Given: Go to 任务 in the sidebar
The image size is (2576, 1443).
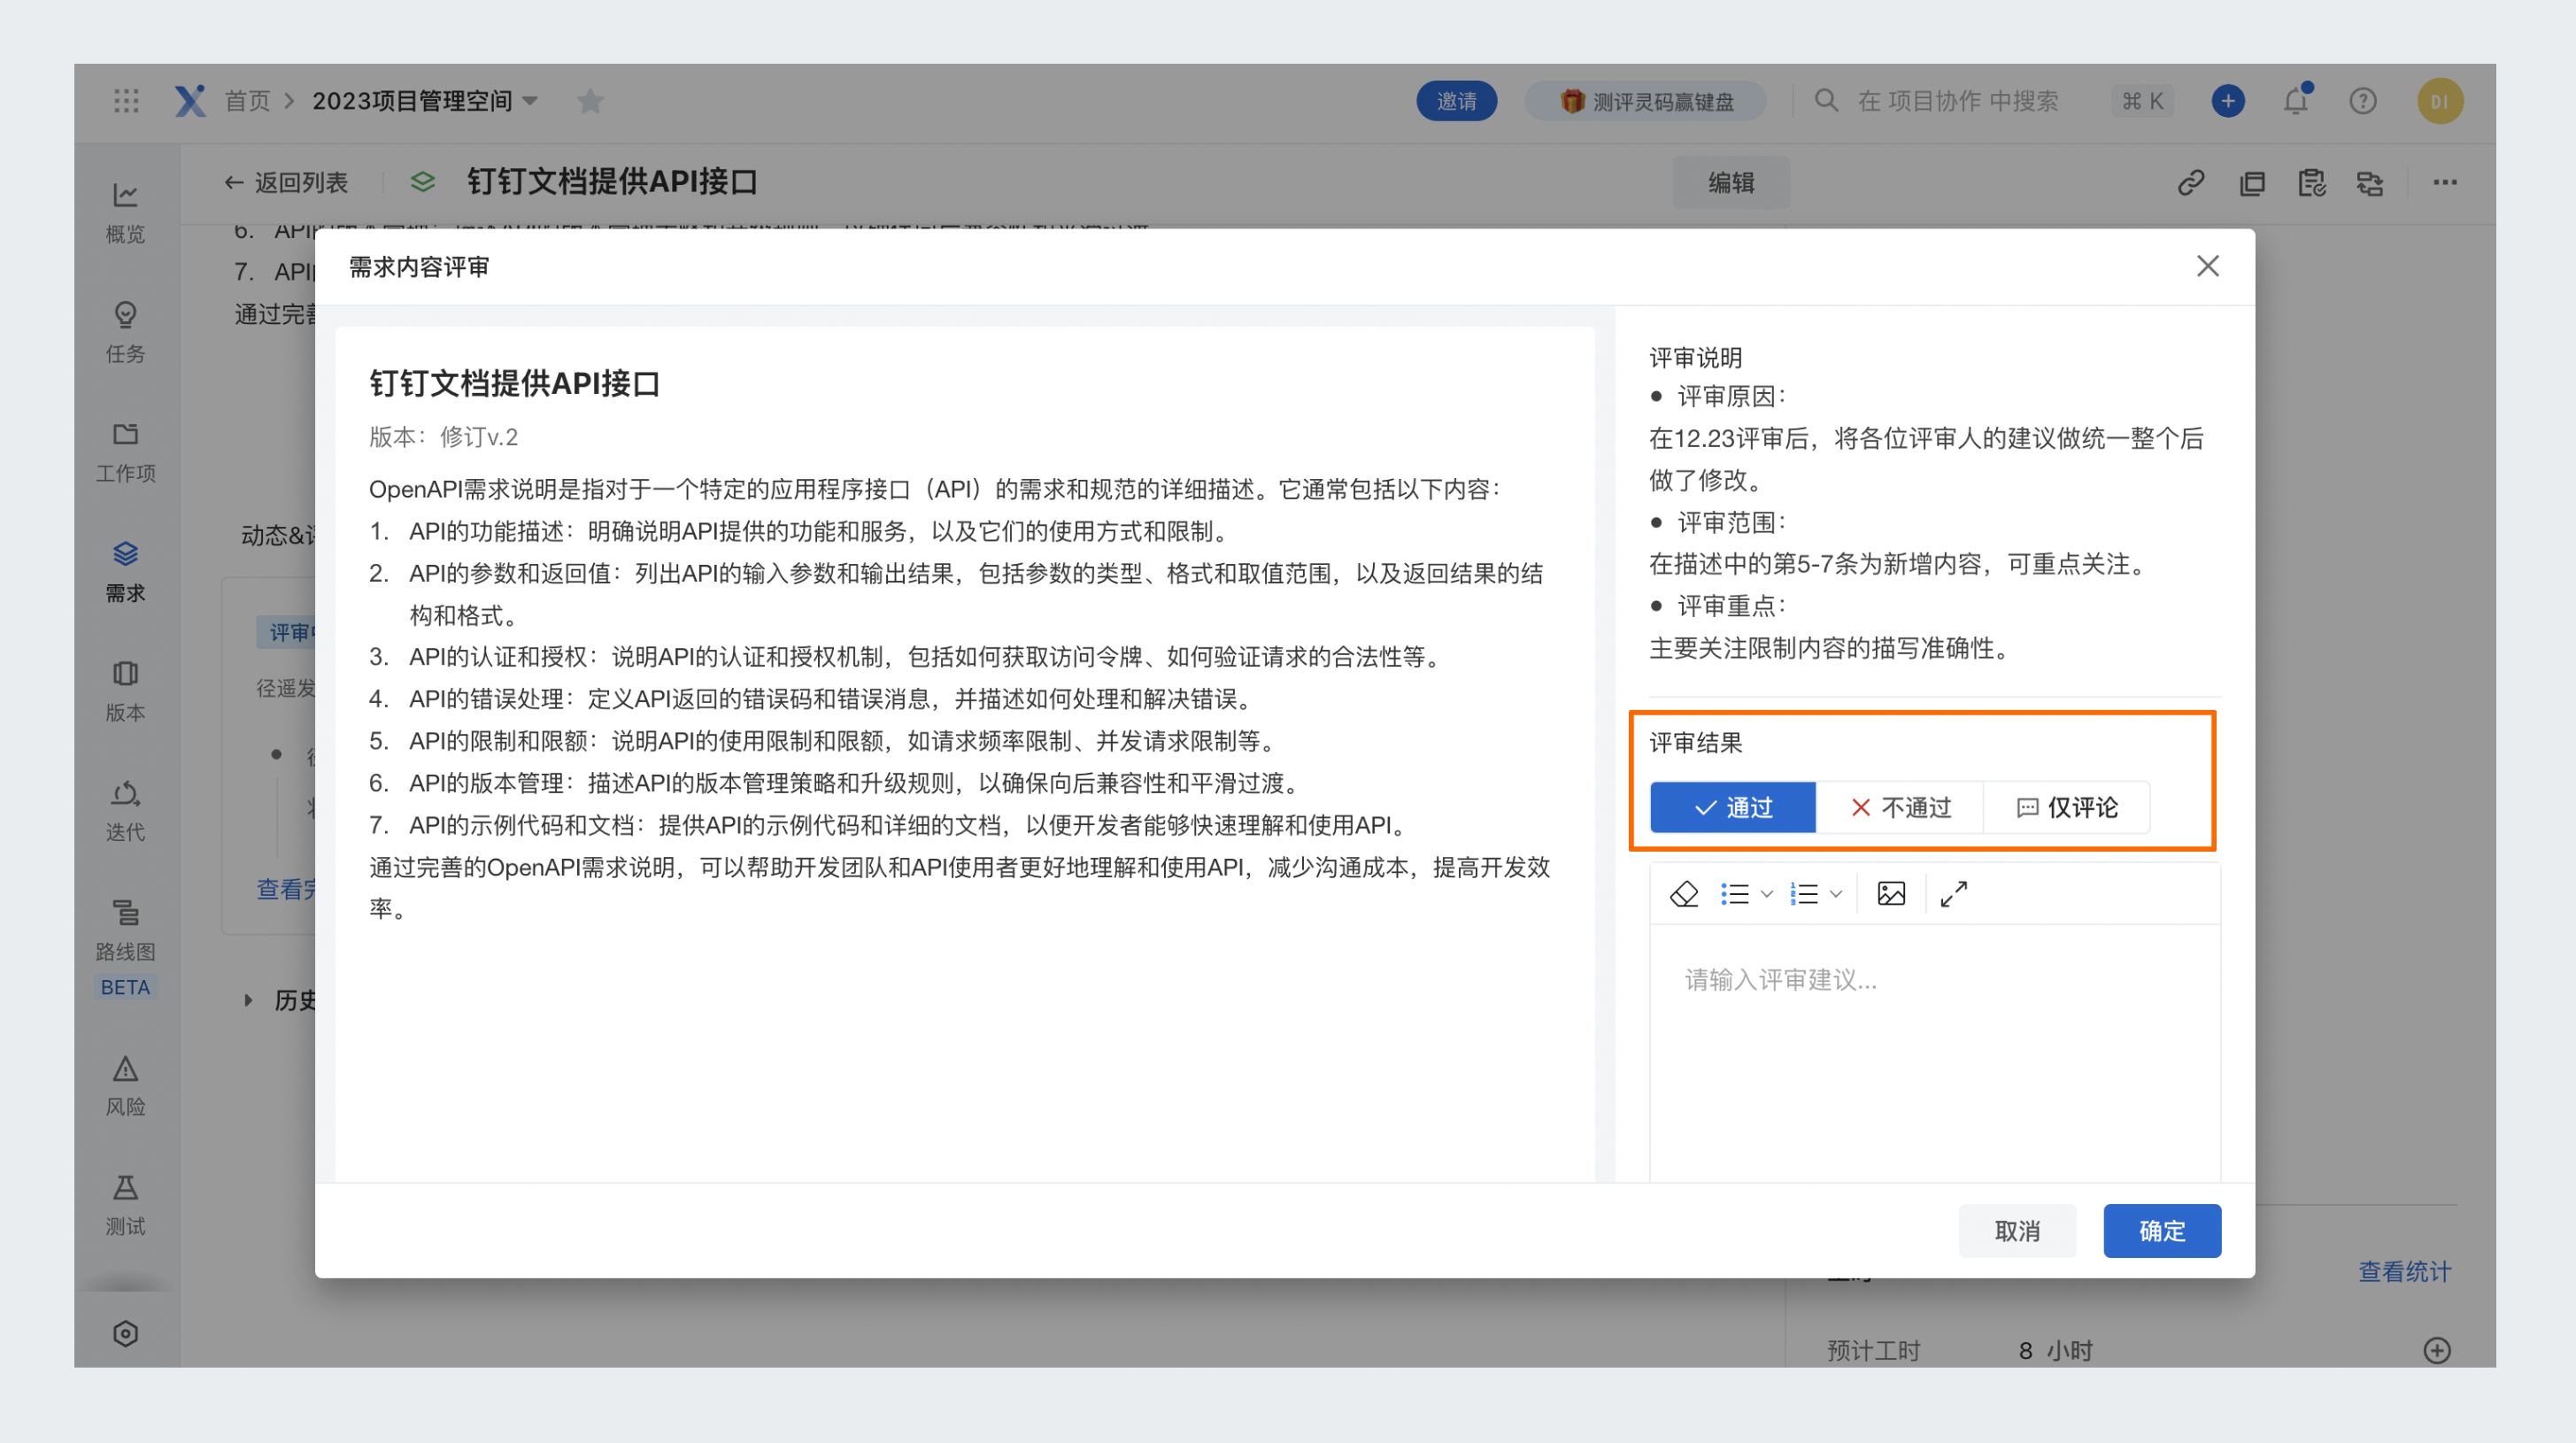Looking at the screenshot, I should pyautogui.click(x=125, y=333).
